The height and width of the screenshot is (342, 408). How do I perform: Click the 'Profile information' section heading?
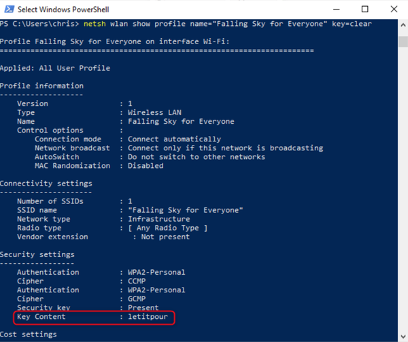coord(41,86)
